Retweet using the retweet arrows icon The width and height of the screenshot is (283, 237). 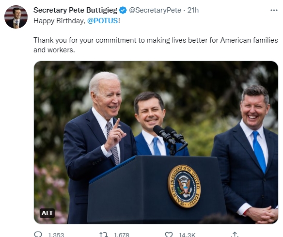(x=104, y=235)
